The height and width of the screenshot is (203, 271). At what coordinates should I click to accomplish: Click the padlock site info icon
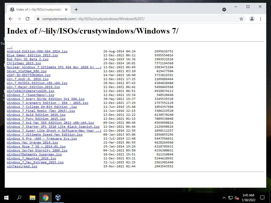click(38, 19)
